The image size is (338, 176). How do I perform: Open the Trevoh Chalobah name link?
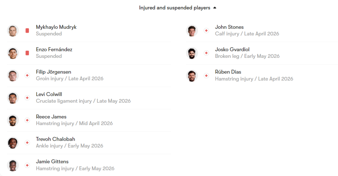tap(55, 139)
